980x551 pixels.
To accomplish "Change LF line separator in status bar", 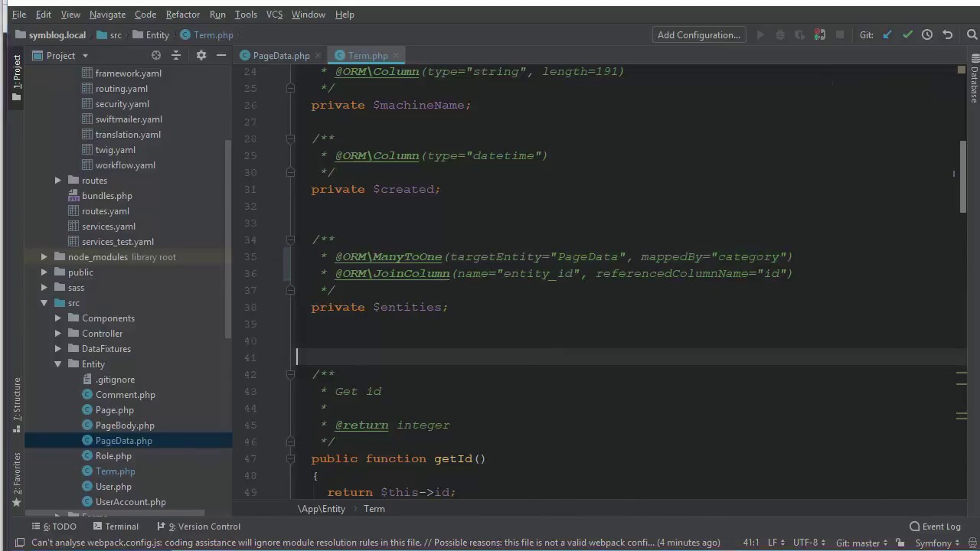I will (x=776, y=543).
